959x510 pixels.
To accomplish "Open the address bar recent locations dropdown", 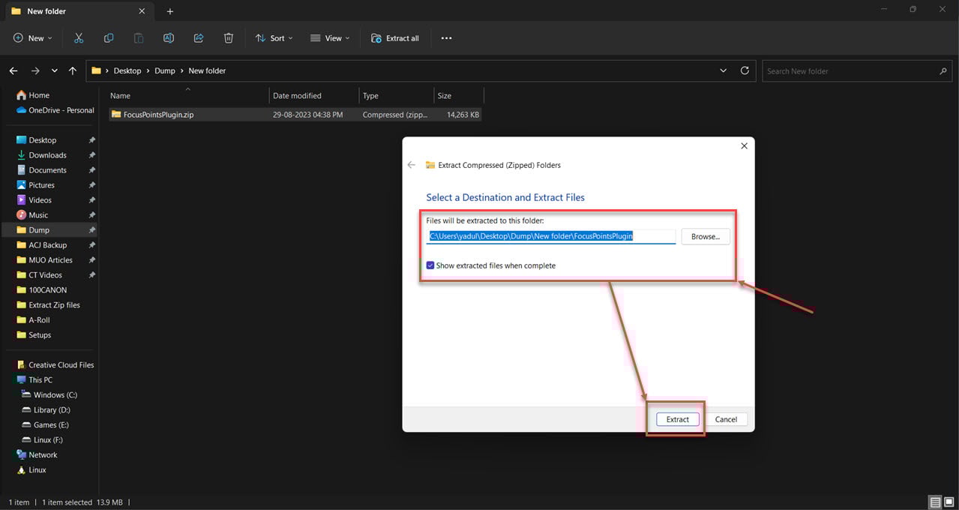I will click(722, 70).
